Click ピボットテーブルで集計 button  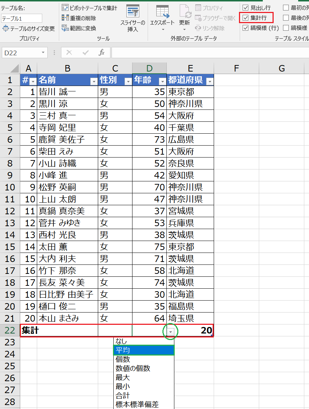click(x=90, y=8)
